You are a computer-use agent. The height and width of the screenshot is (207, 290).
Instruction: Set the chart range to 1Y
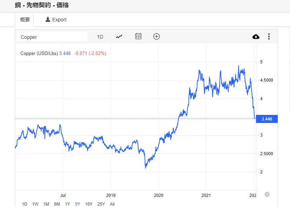click(67, 204)
